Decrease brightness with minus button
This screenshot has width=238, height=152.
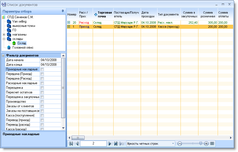point(179,144)
